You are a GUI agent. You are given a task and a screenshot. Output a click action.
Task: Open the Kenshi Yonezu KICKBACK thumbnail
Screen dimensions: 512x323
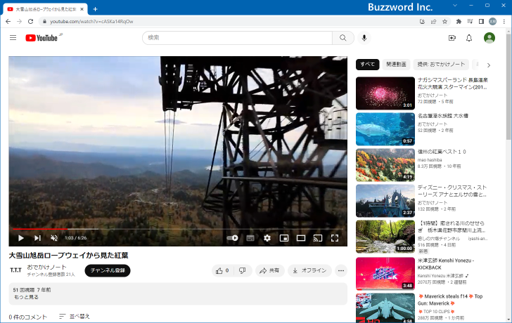pyautogui.click(x=385, y=273)
